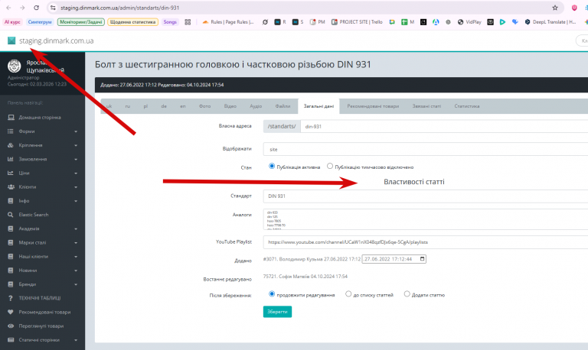Expand the Клієнти menu arrow

[76, 187]
